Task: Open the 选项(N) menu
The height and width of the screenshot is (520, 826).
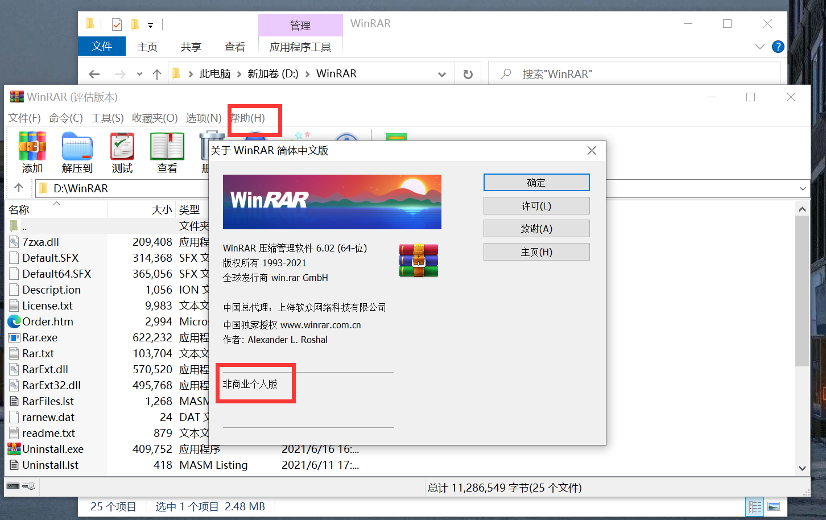Action: pos(203,118)
